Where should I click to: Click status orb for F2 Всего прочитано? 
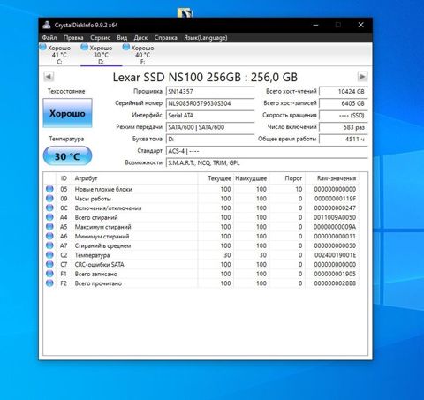pyautogui.click(x=49, y=283)
